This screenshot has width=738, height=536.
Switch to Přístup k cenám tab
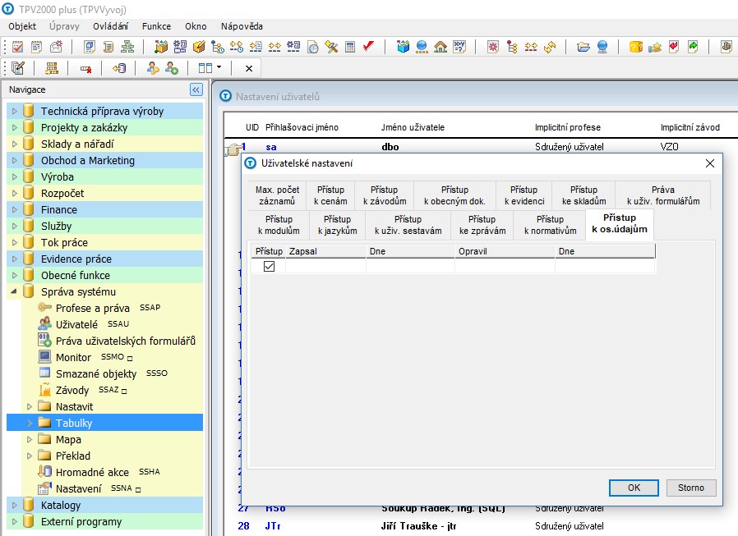click(330, 195)
